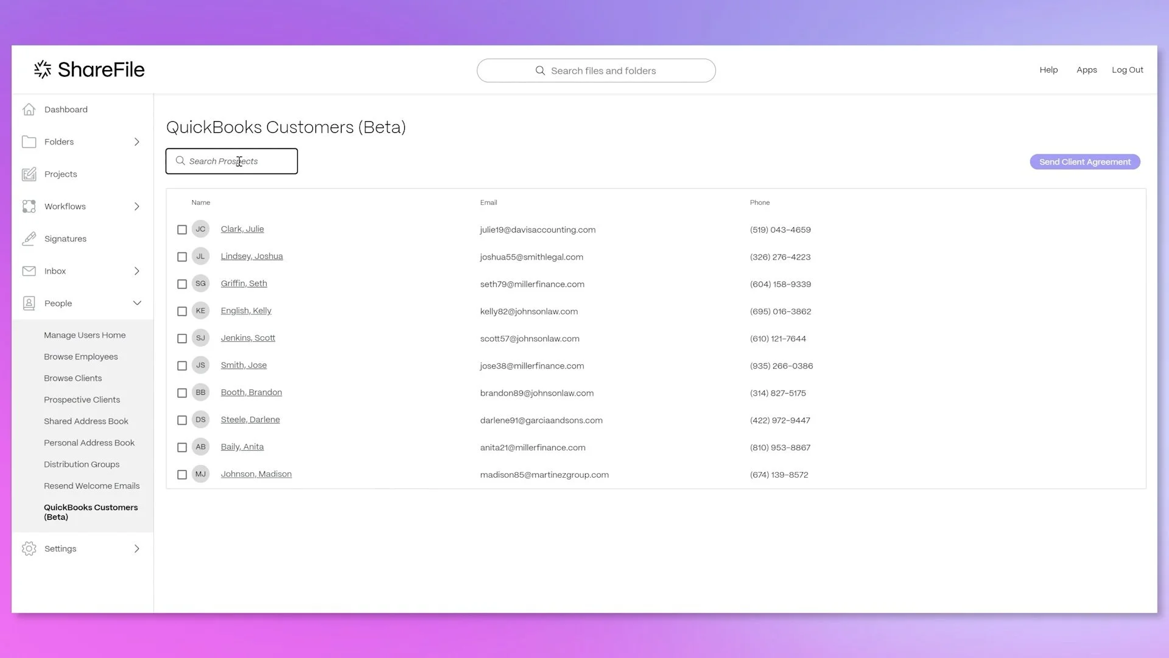Click the BB avatar for Brandon Booth
This screenshot has height=658, width=1169.
(200, 392)
